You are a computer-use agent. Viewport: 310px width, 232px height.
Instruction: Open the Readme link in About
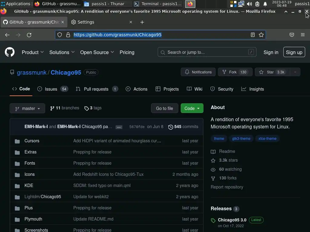click(223, 151)
